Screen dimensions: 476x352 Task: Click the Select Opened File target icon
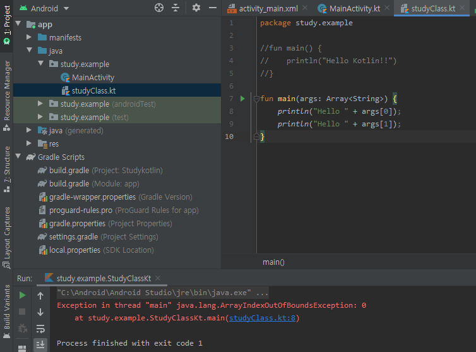pos(159,8)
